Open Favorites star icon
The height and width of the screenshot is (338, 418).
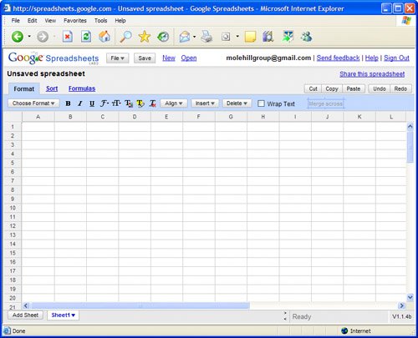pyautogui.click(x=145, y=37)
